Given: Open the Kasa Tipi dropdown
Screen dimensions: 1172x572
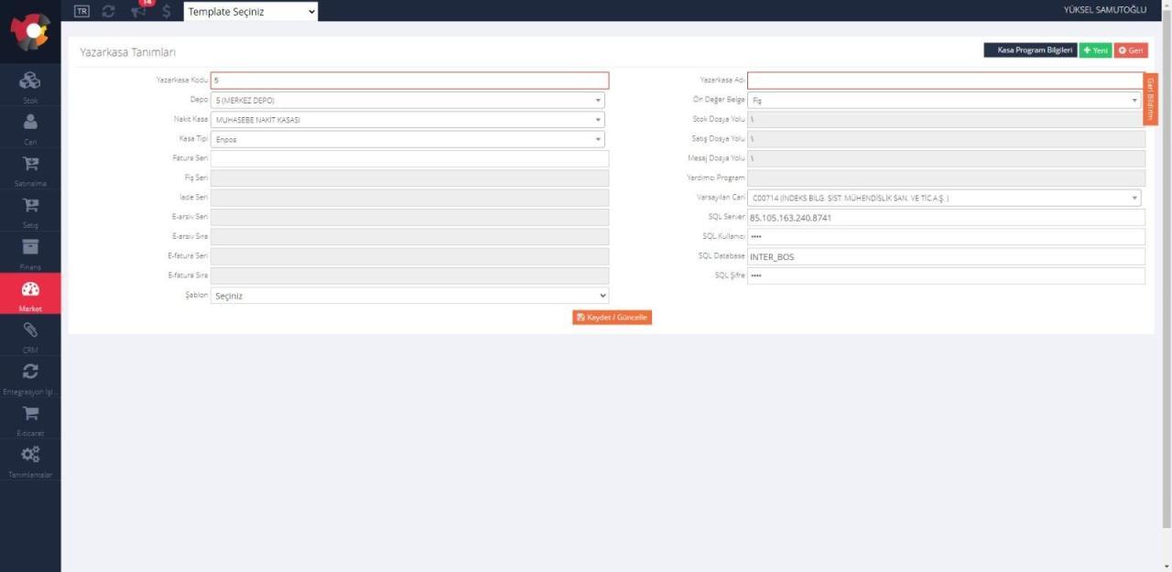Looking at the screenshot, I should [408, 139].
